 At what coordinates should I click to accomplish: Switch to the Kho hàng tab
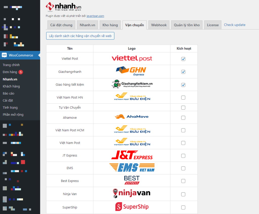110,25
